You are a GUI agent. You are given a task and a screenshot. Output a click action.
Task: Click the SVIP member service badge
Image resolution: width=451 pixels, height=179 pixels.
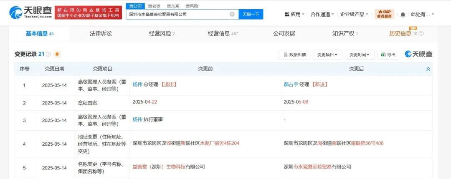click(384, 14)
